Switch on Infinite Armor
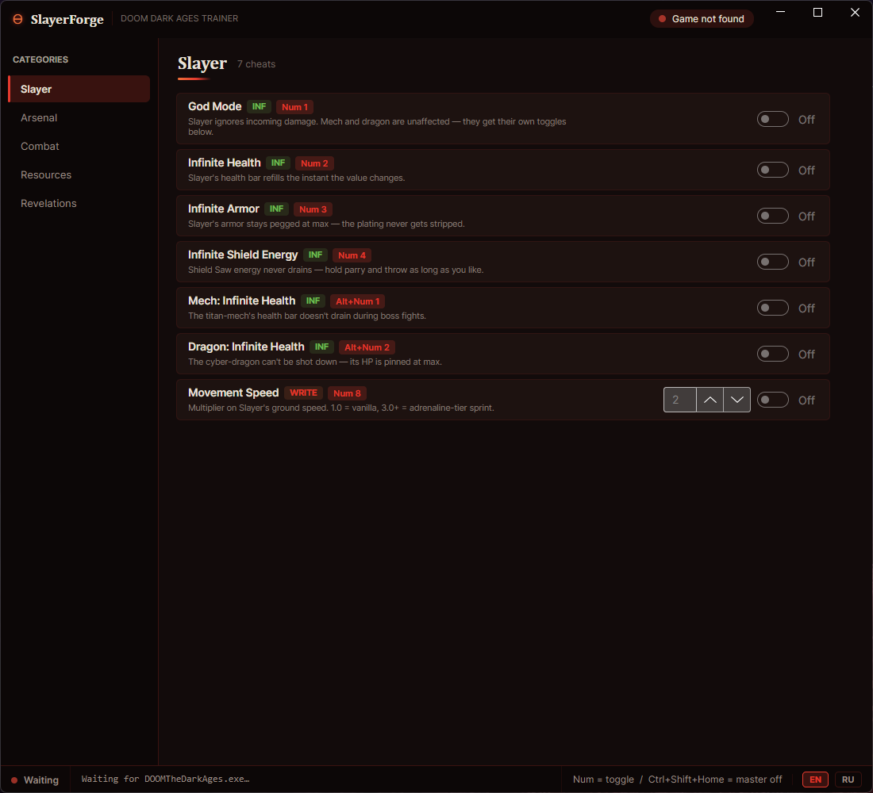Image resolution: width=873 pixels, height=793 pixels. 772,216
